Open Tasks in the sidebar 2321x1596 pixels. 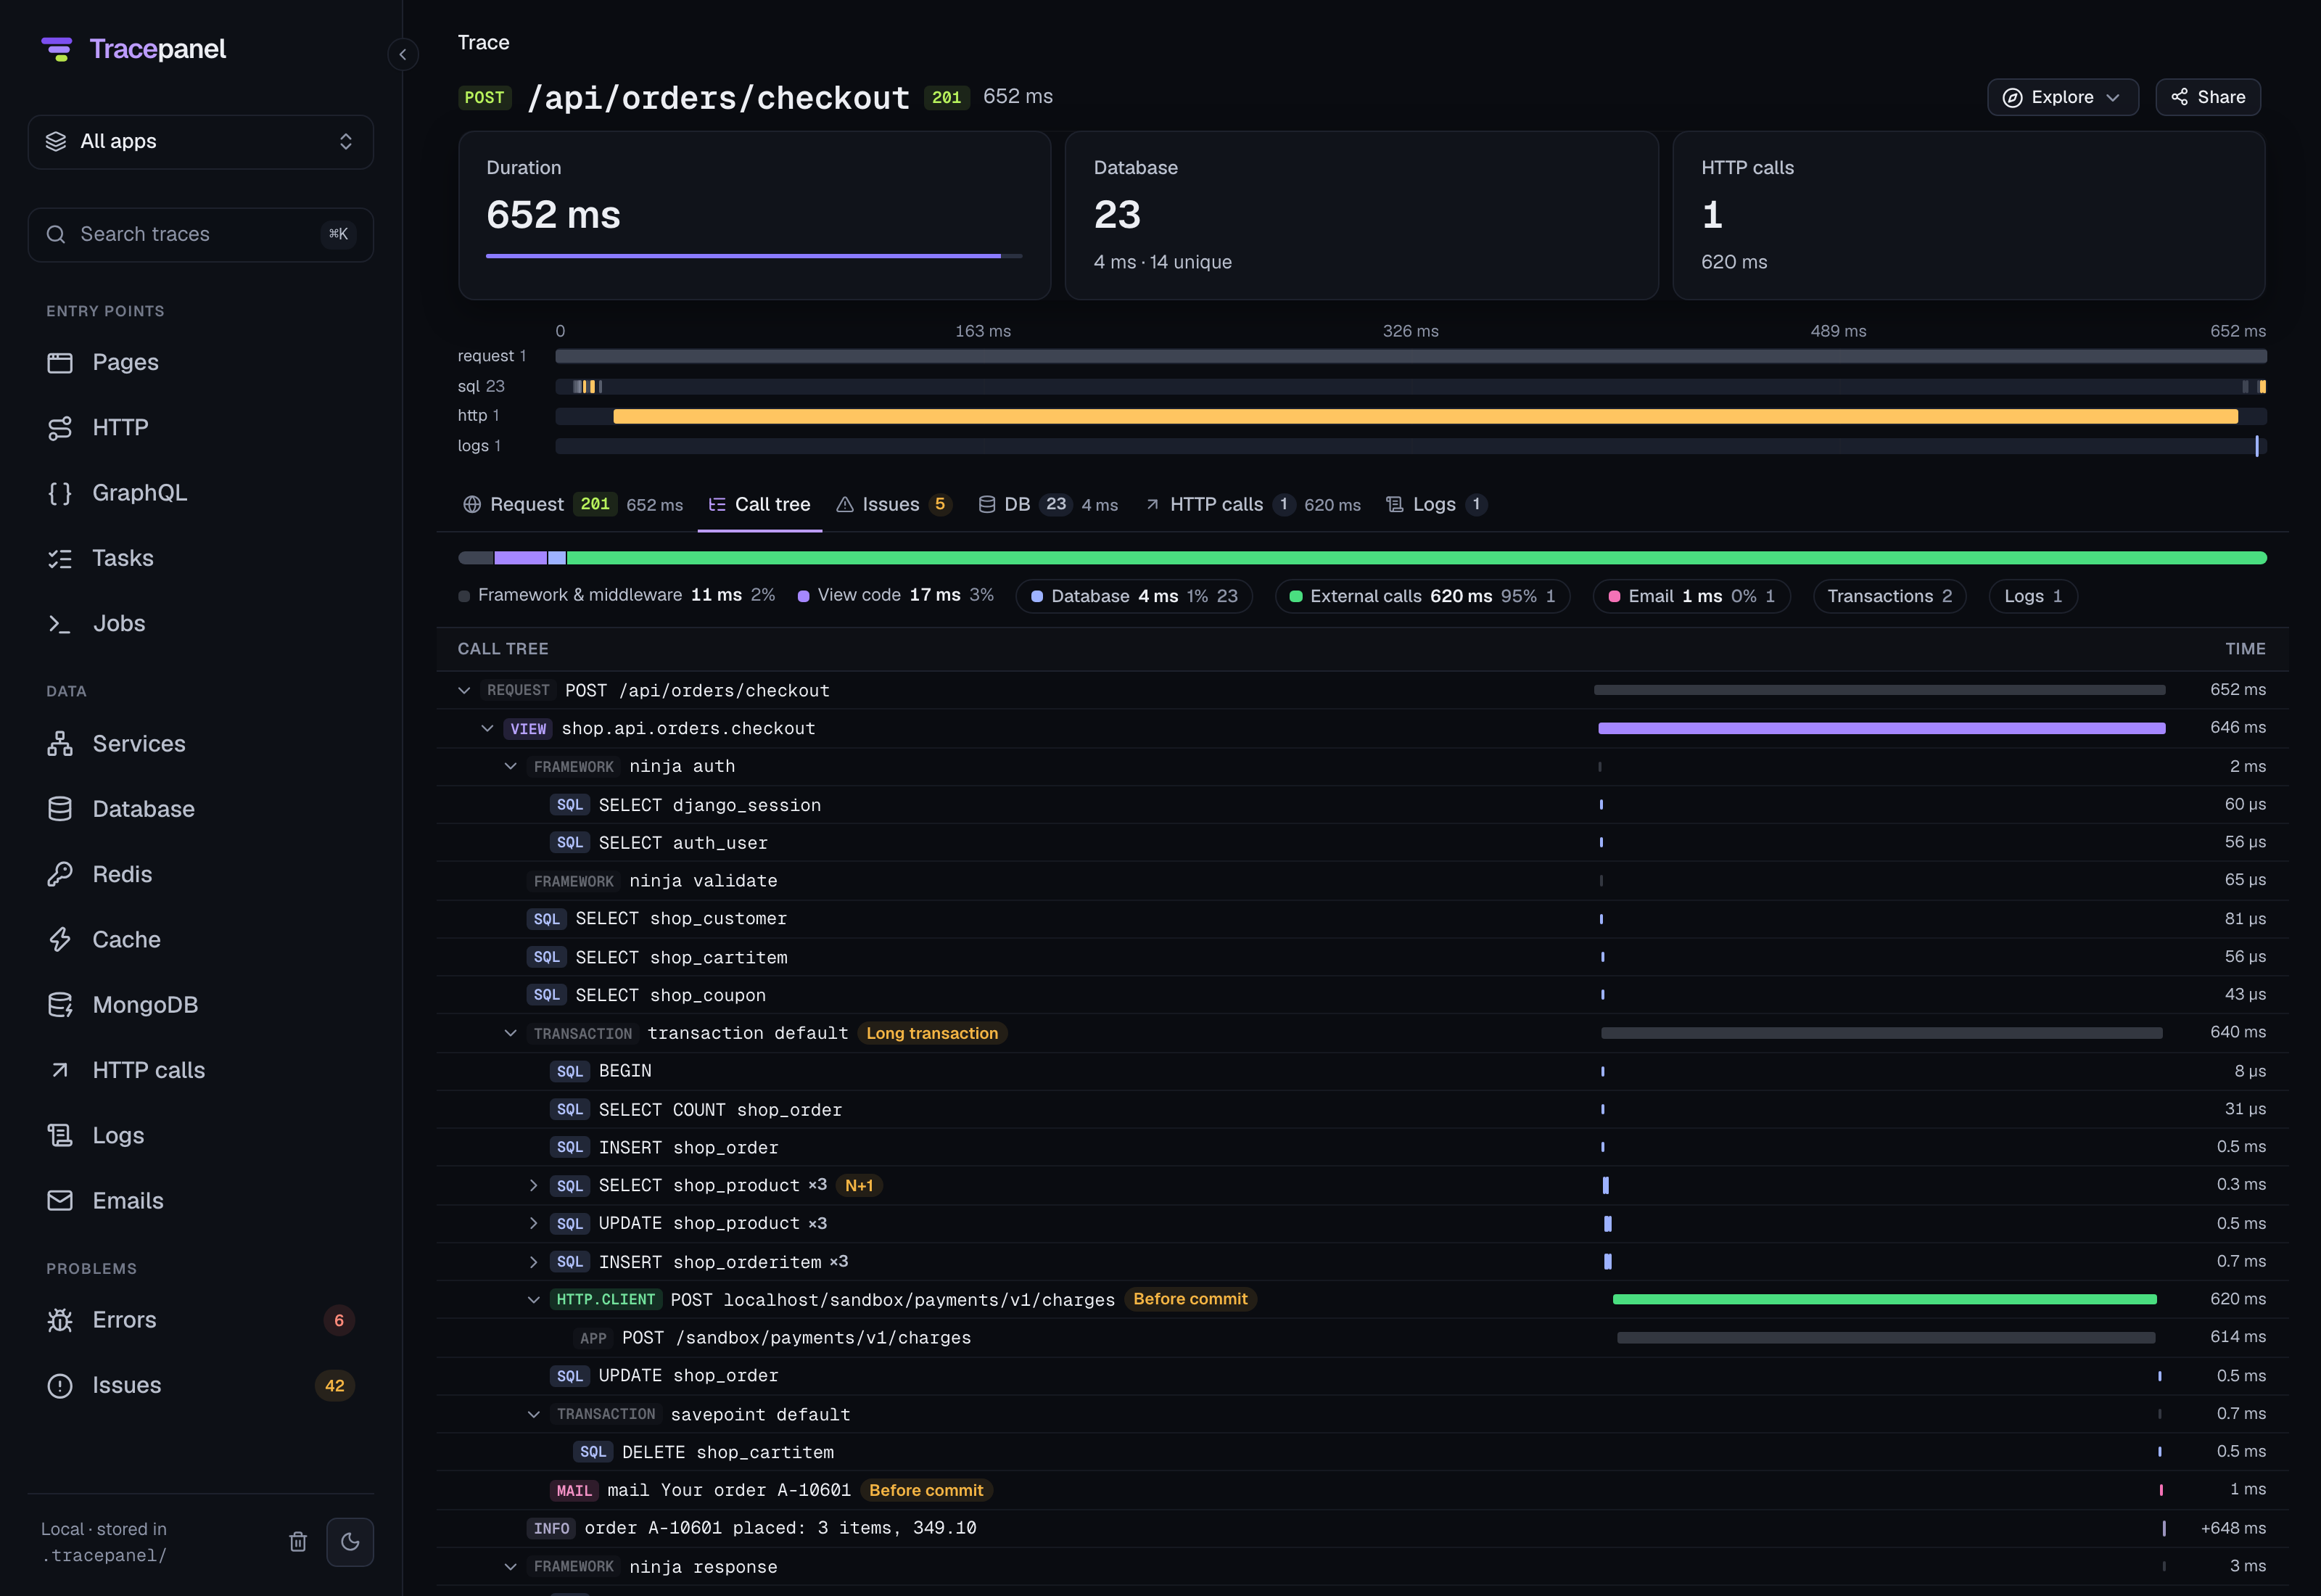coord(201,558)
